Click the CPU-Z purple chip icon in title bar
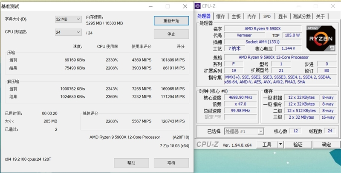 [198, 6]
